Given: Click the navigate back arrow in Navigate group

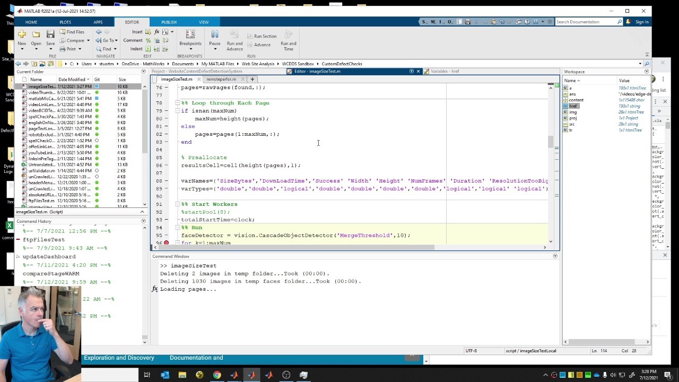Looking at the screenshot, I should pyautogui.click(x=99, y=32).
